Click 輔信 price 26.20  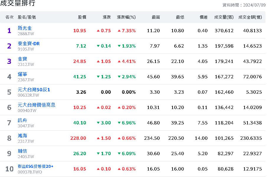(80, 153)
